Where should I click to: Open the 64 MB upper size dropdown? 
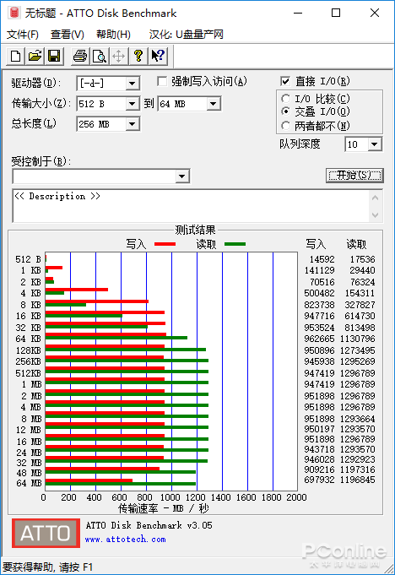tap(213, 104)
